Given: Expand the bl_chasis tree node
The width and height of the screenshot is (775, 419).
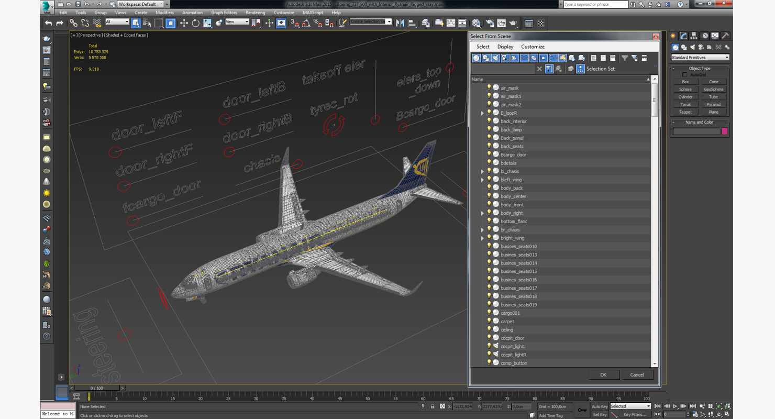Looking at the screenshot, I should pos(482,171).
